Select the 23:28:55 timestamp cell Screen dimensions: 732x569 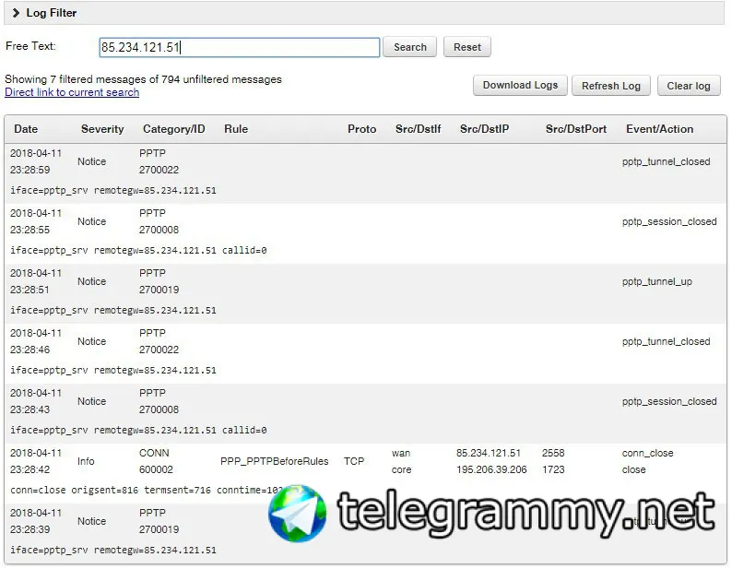(x=30, y=230)
